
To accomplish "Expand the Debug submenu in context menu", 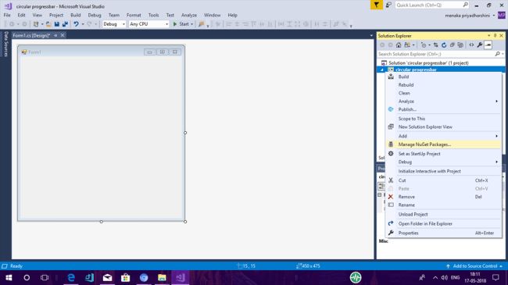I will (x=444, y=162).
